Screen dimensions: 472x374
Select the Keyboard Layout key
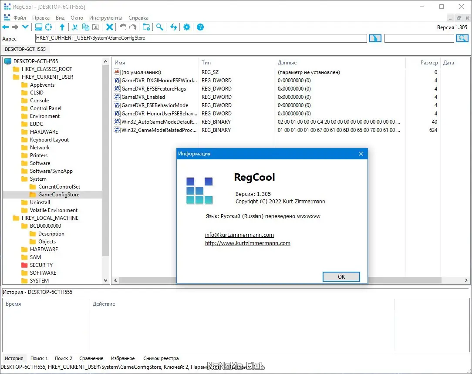pyautogui.click(x=49, y=140)
